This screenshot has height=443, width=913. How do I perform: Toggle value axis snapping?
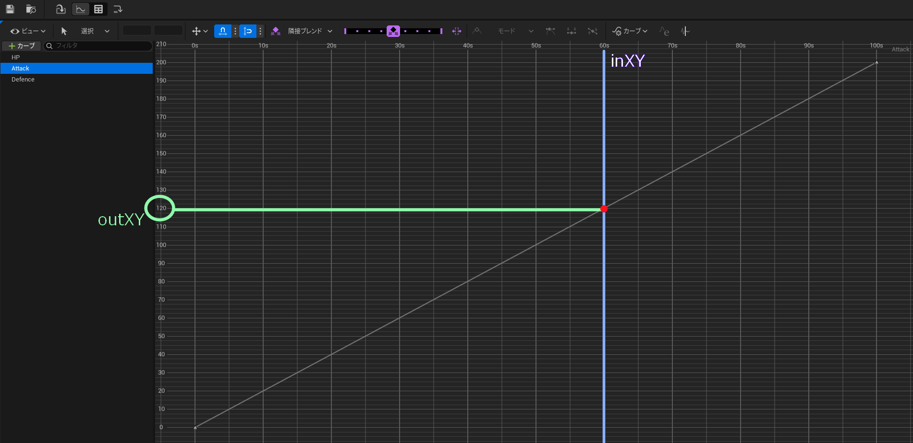248,31
